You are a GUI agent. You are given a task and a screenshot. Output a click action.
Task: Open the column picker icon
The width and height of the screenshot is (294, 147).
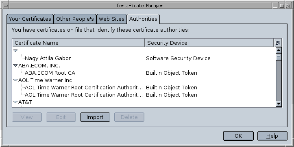[x=278, y=43]
